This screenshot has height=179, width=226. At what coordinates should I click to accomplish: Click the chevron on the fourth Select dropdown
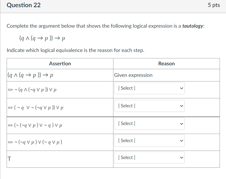pyautogui.click(x=181, y=140)
